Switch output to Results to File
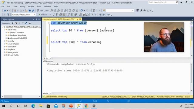The height and width of the screenshot is (109, 194). pyautogui.click(x=87, y=15)
